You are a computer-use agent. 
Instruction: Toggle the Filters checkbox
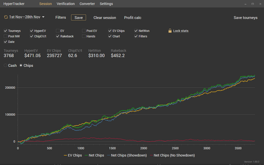coord(136,36)
